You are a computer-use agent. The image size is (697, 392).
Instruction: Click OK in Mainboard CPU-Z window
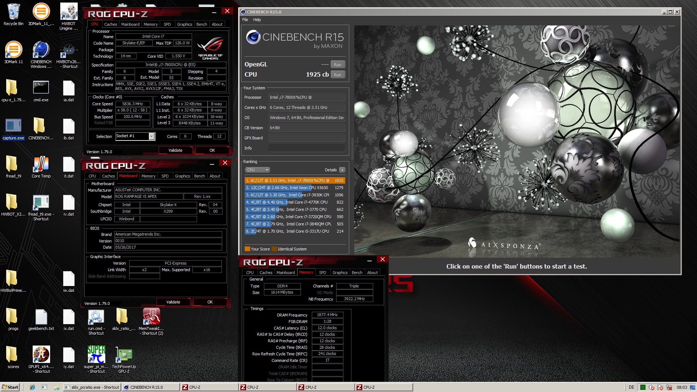(210, 302)
